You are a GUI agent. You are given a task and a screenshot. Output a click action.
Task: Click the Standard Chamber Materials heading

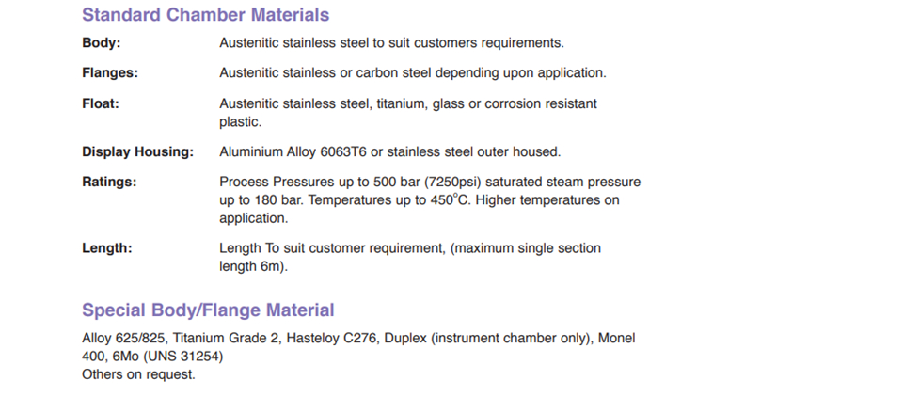click(206, 14)
